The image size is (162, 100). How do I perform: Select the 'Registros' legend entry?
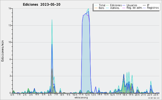pos(151,8)
